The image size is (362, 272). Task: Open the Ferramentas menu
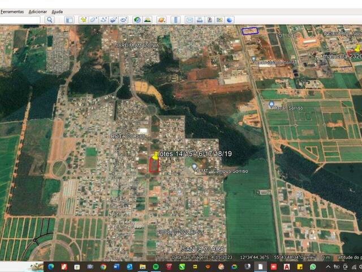(x=12, y=11)
